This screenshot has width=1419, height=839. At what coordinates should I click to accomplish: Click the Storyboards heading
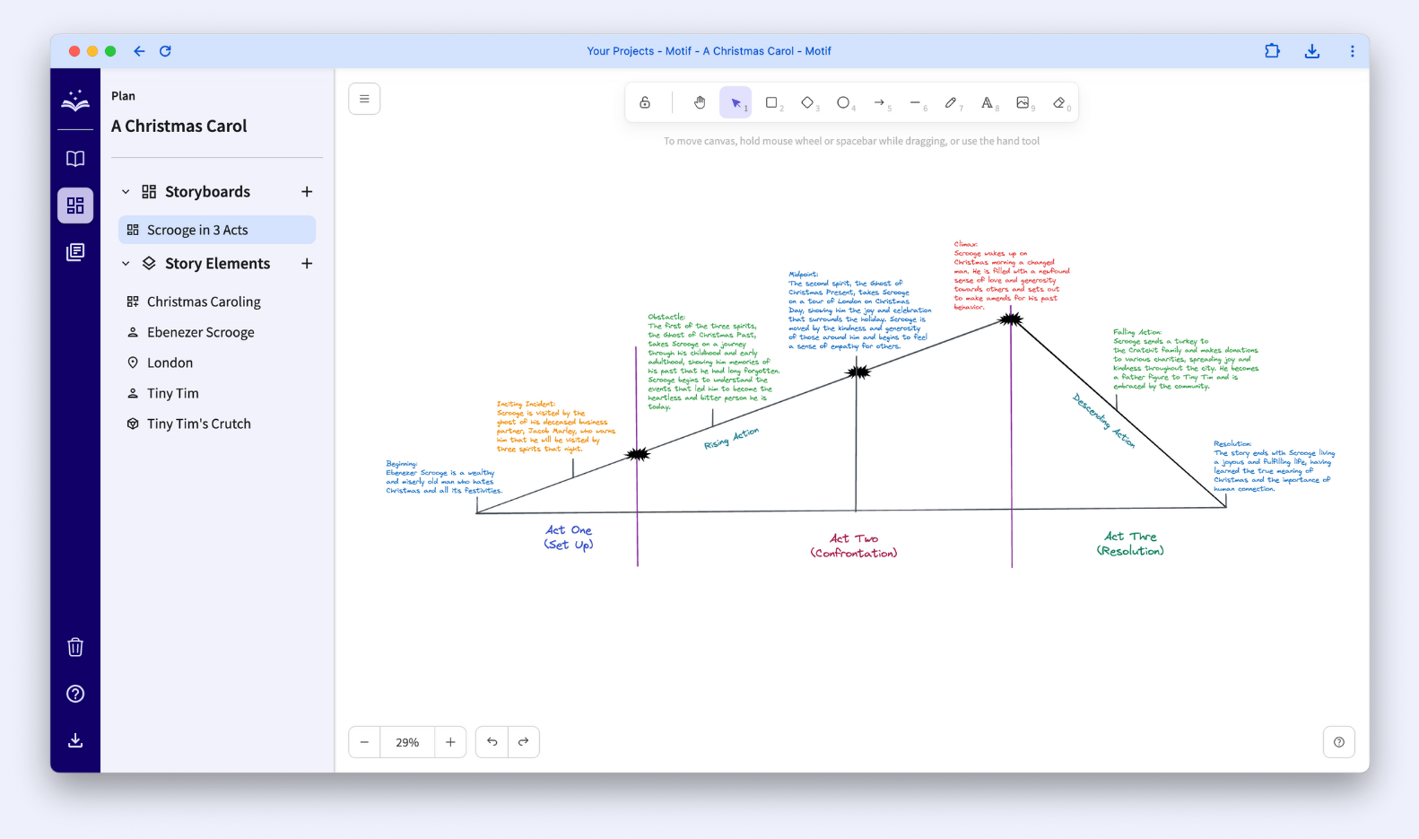click(x=207, y=192)
